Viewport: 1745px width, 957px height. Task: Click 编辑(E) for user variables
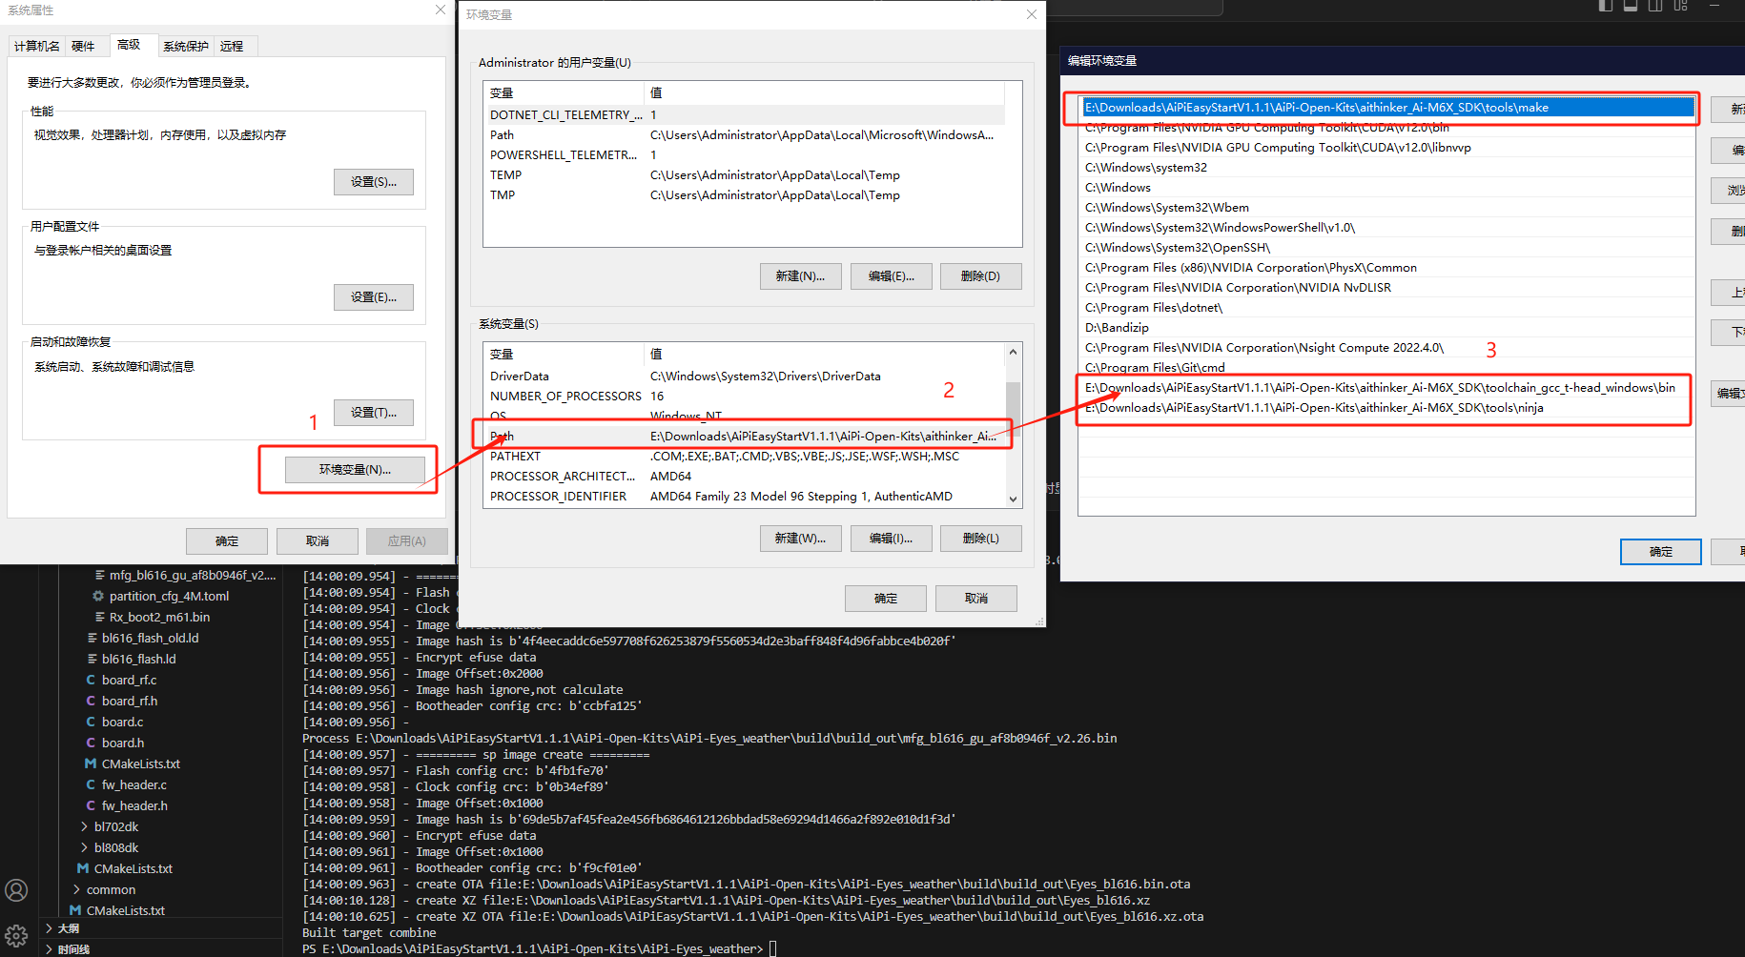pyautogui.click(x=892, y=276)
